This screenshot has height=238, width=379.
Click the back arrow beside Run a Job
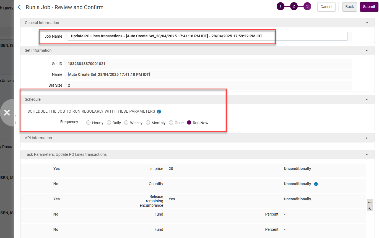coord(19,7)
